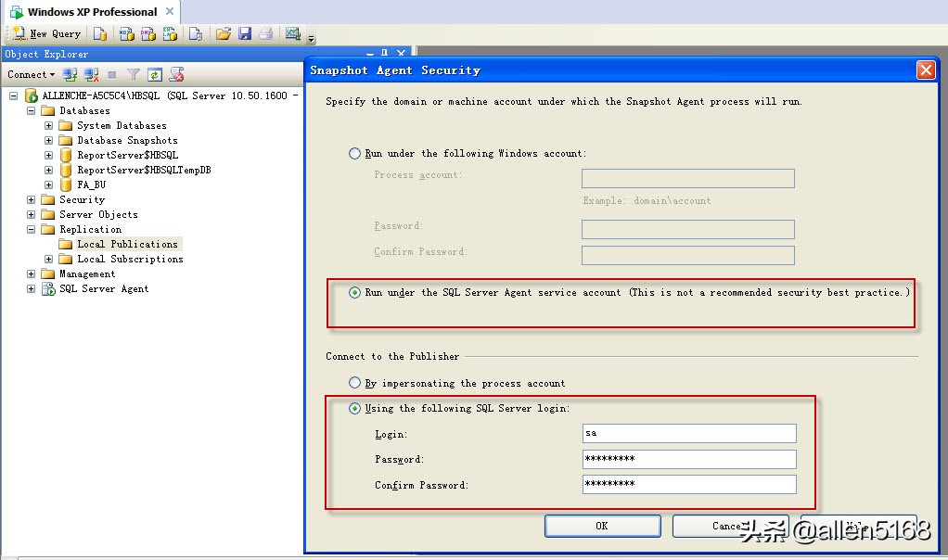Image resolution: width=948 pixels, height=560 pixels.
Task: Expand the Security node
Action: [x=31, y=199]
